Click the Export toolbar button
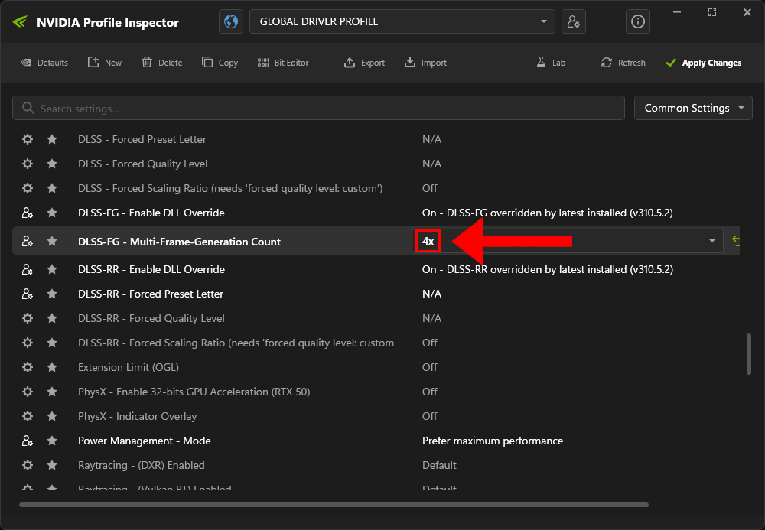Image resolution: width=765 pixels, height=530 pixels. [364, 63]
